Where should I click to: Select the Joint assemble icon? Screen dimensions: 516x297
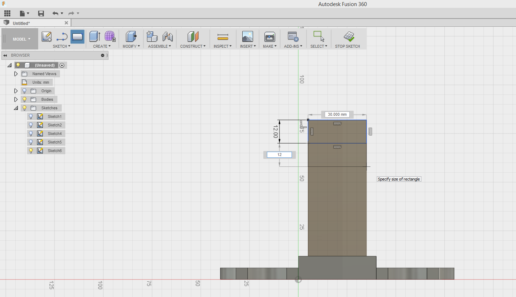(167, 36)
